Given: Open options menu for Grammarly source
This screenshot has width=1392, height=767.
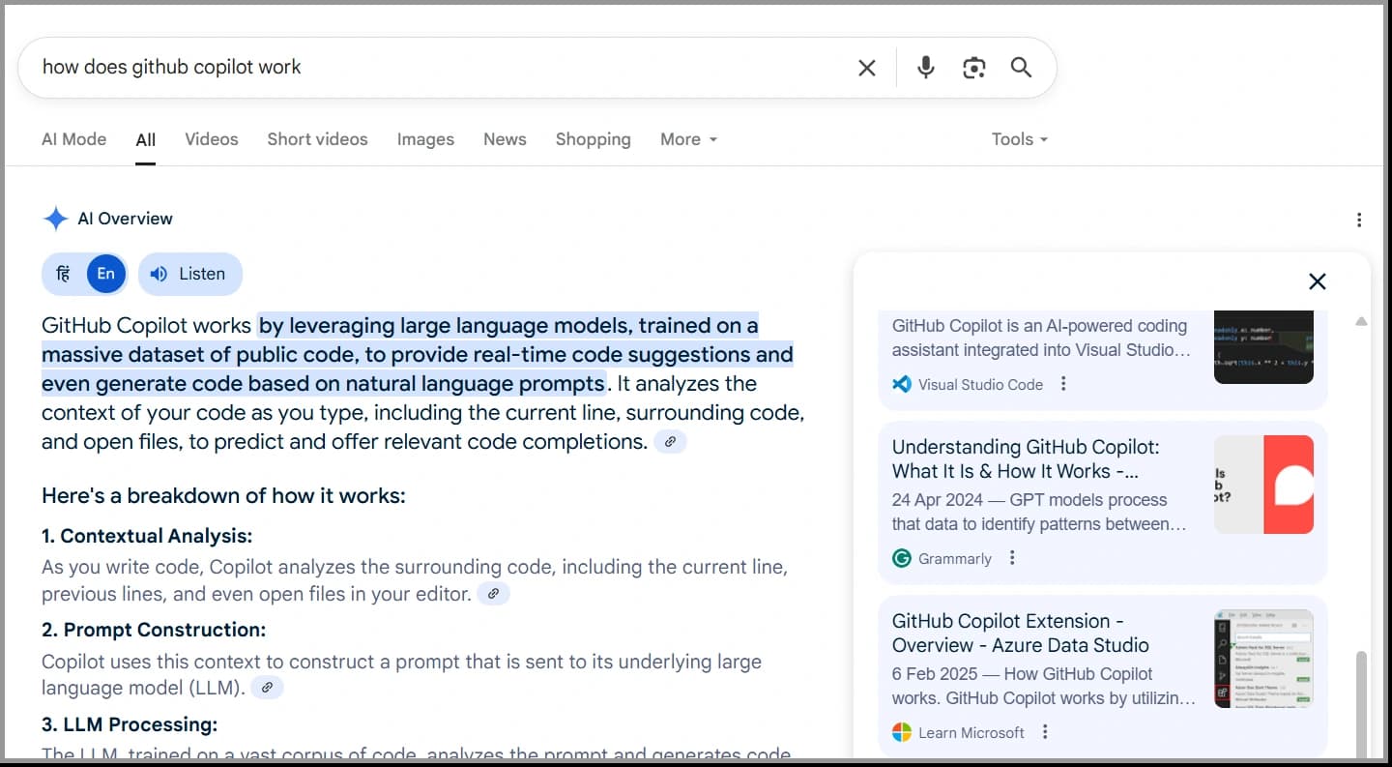Looking at the screenshot, I should 1012,558.
